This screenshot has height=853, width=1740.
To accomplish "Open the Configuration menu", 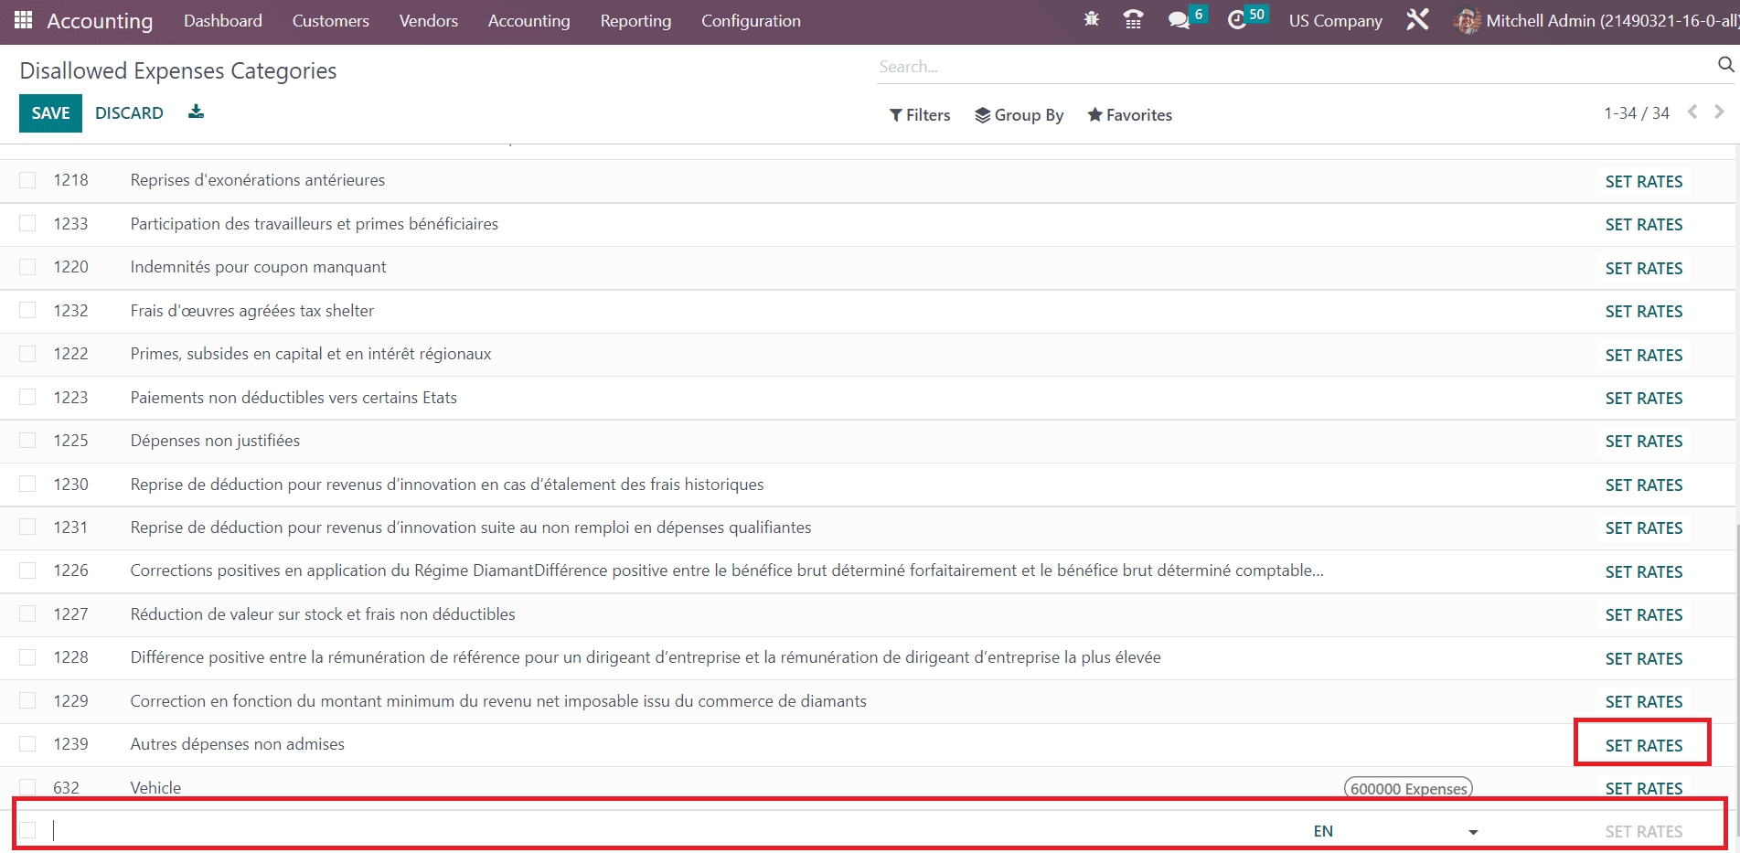I will coord(751,21).
